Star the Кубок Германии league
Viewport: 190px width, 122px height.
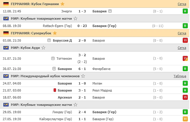tap(62, 4)
